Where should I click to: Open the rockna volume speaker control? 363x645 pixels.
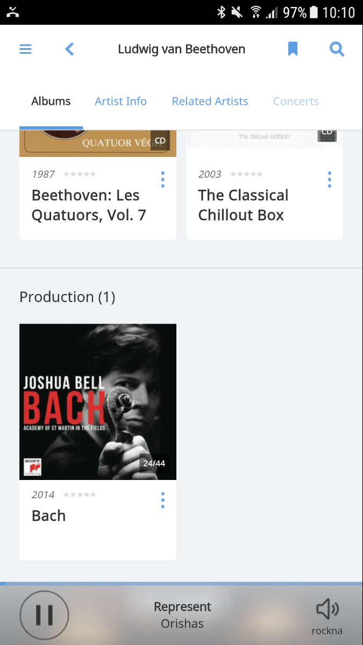point(327,610)
